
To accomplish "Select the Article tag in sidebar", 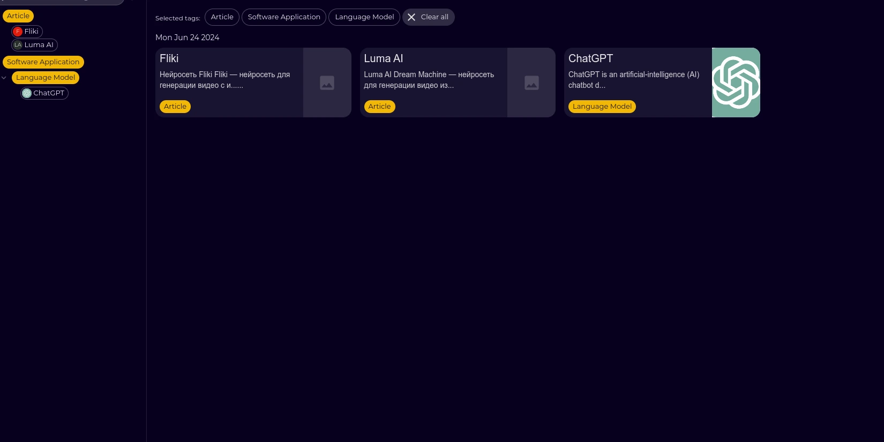I will point(18,16).
